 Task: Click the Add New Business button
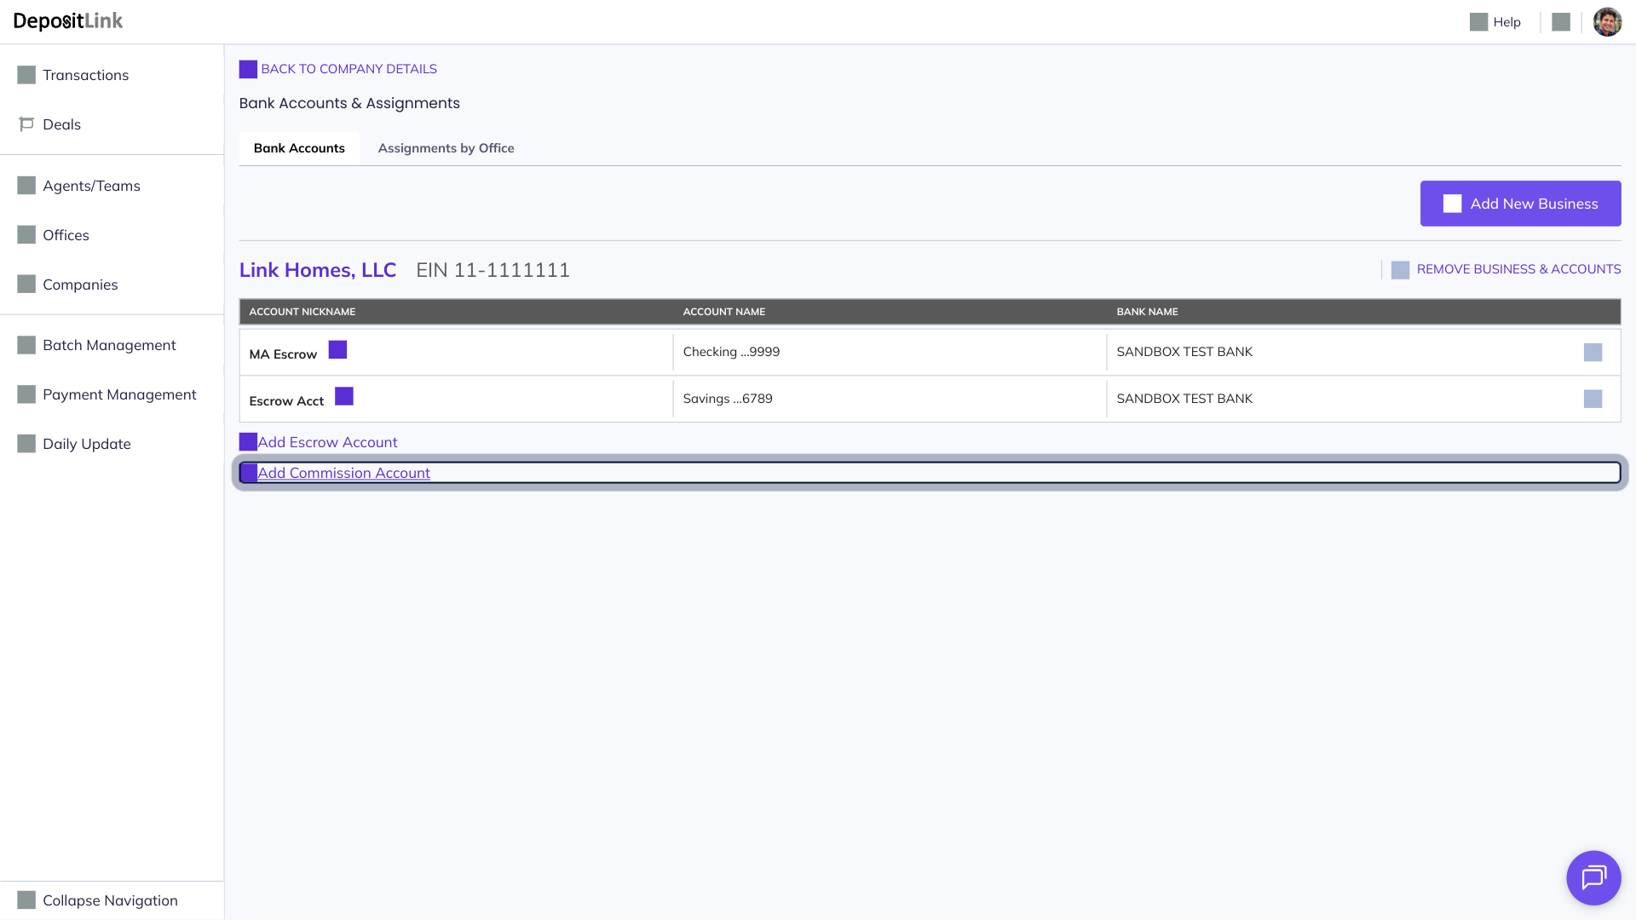point(1520,204)
